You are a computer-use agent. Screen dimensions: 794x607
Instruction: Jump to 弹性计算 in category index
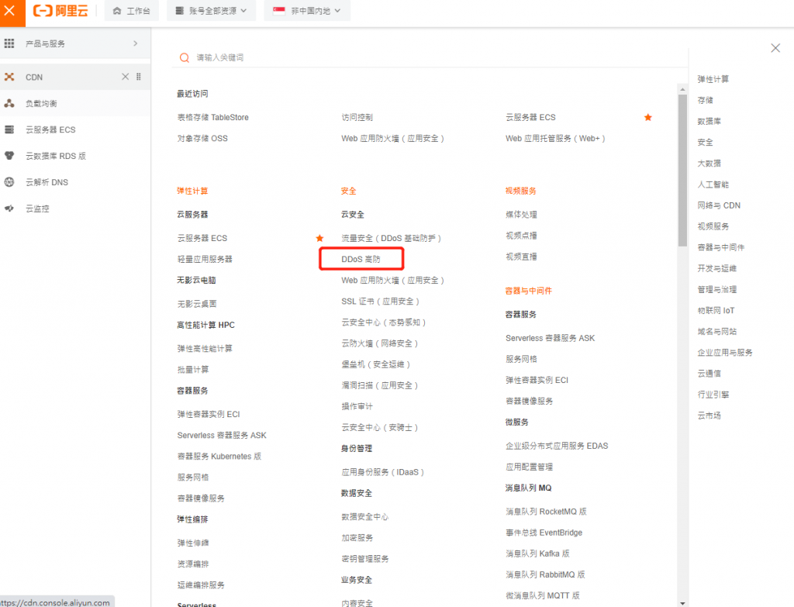(x=713, y=79)
